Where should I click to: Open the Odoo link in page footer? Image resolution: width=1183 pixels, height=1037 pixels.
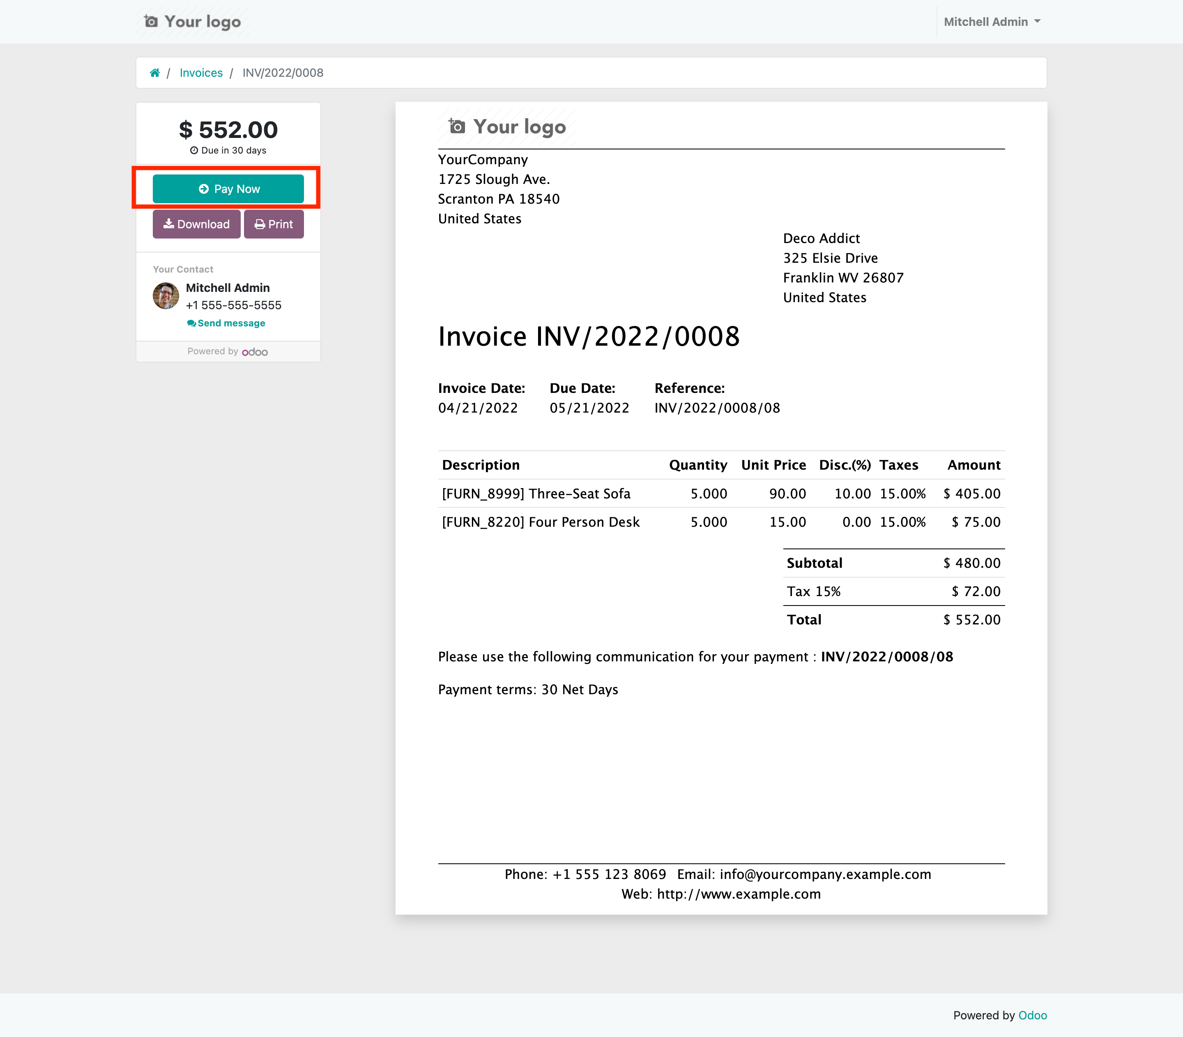coord(1033,1016)
